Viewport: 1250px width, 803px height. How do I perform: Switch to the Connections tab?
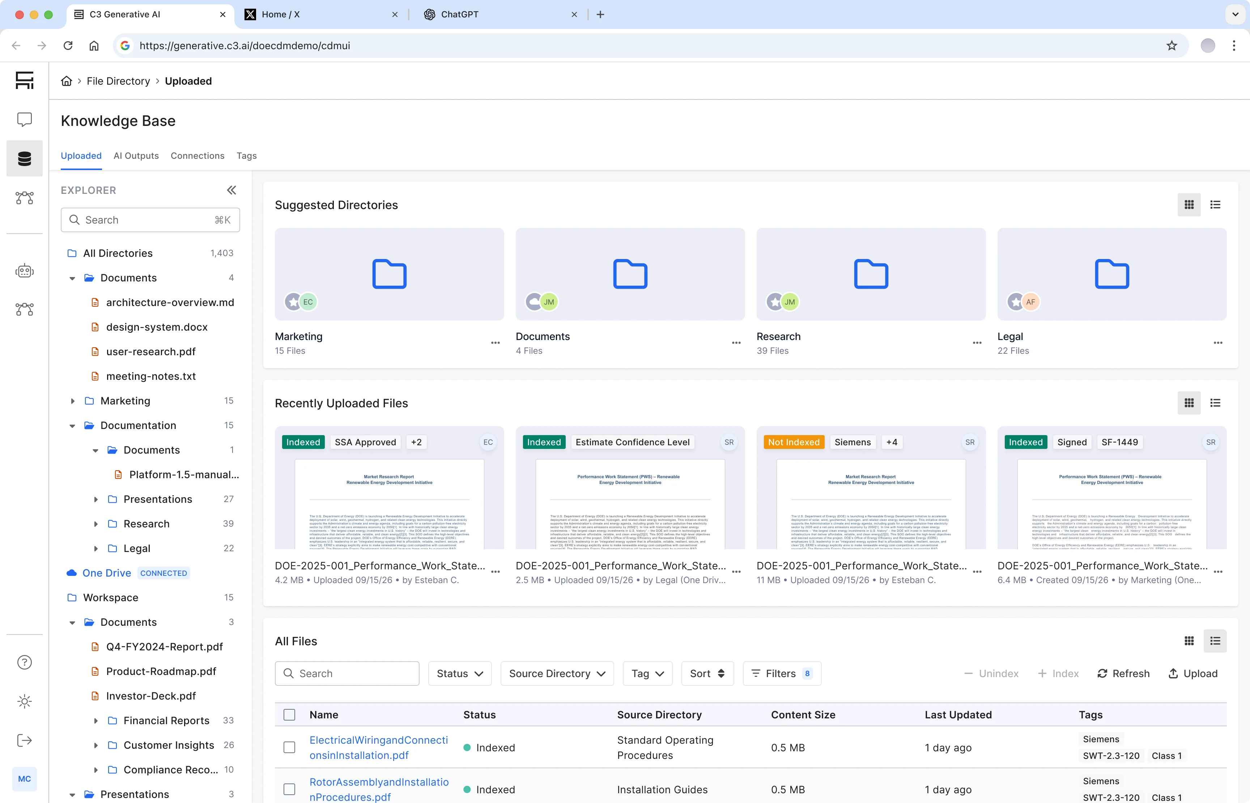pos(197,156)
